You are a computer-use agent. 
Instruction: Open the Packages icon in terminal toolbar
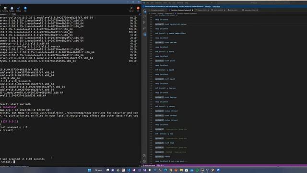12,9
